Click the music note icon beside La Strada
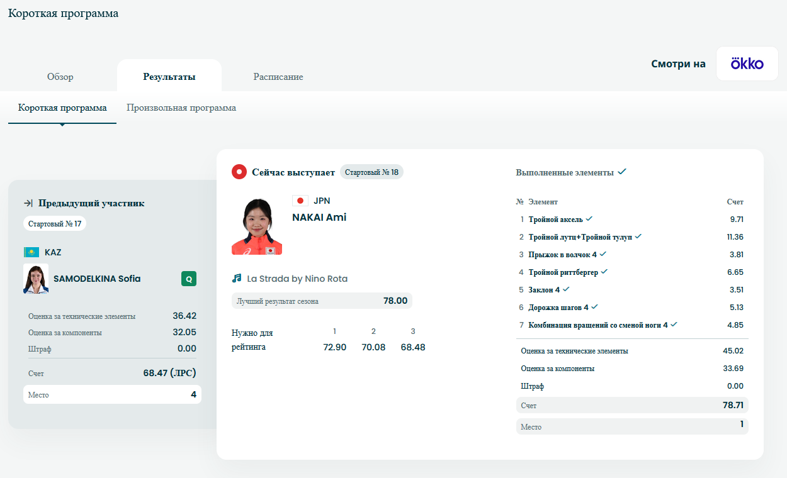 [237, 278]
